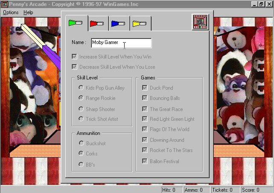Choose the yellow pop gun player tab
The height and width of the screenshot is (193, 274).
tap(140, 23)
